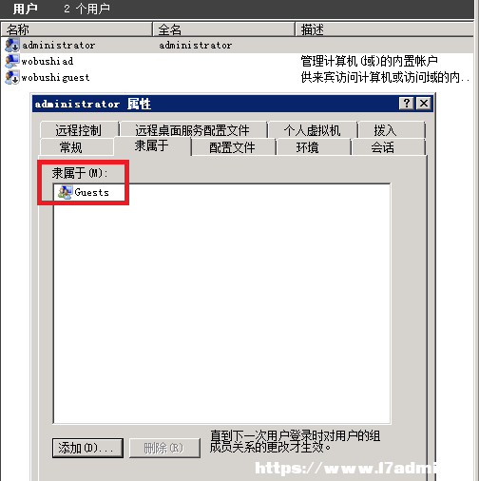The image size is (479, 481).
Task: Switch to the 远程控制 tab
Action: [x=78, y=130]
